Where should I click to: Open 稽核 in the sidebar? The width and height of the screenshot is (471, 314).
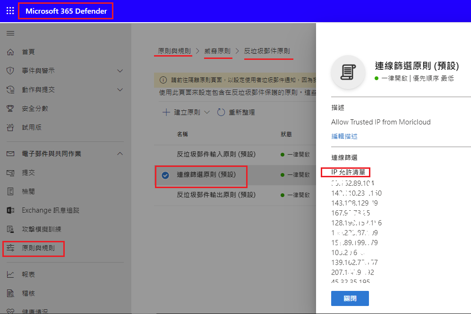28,293
